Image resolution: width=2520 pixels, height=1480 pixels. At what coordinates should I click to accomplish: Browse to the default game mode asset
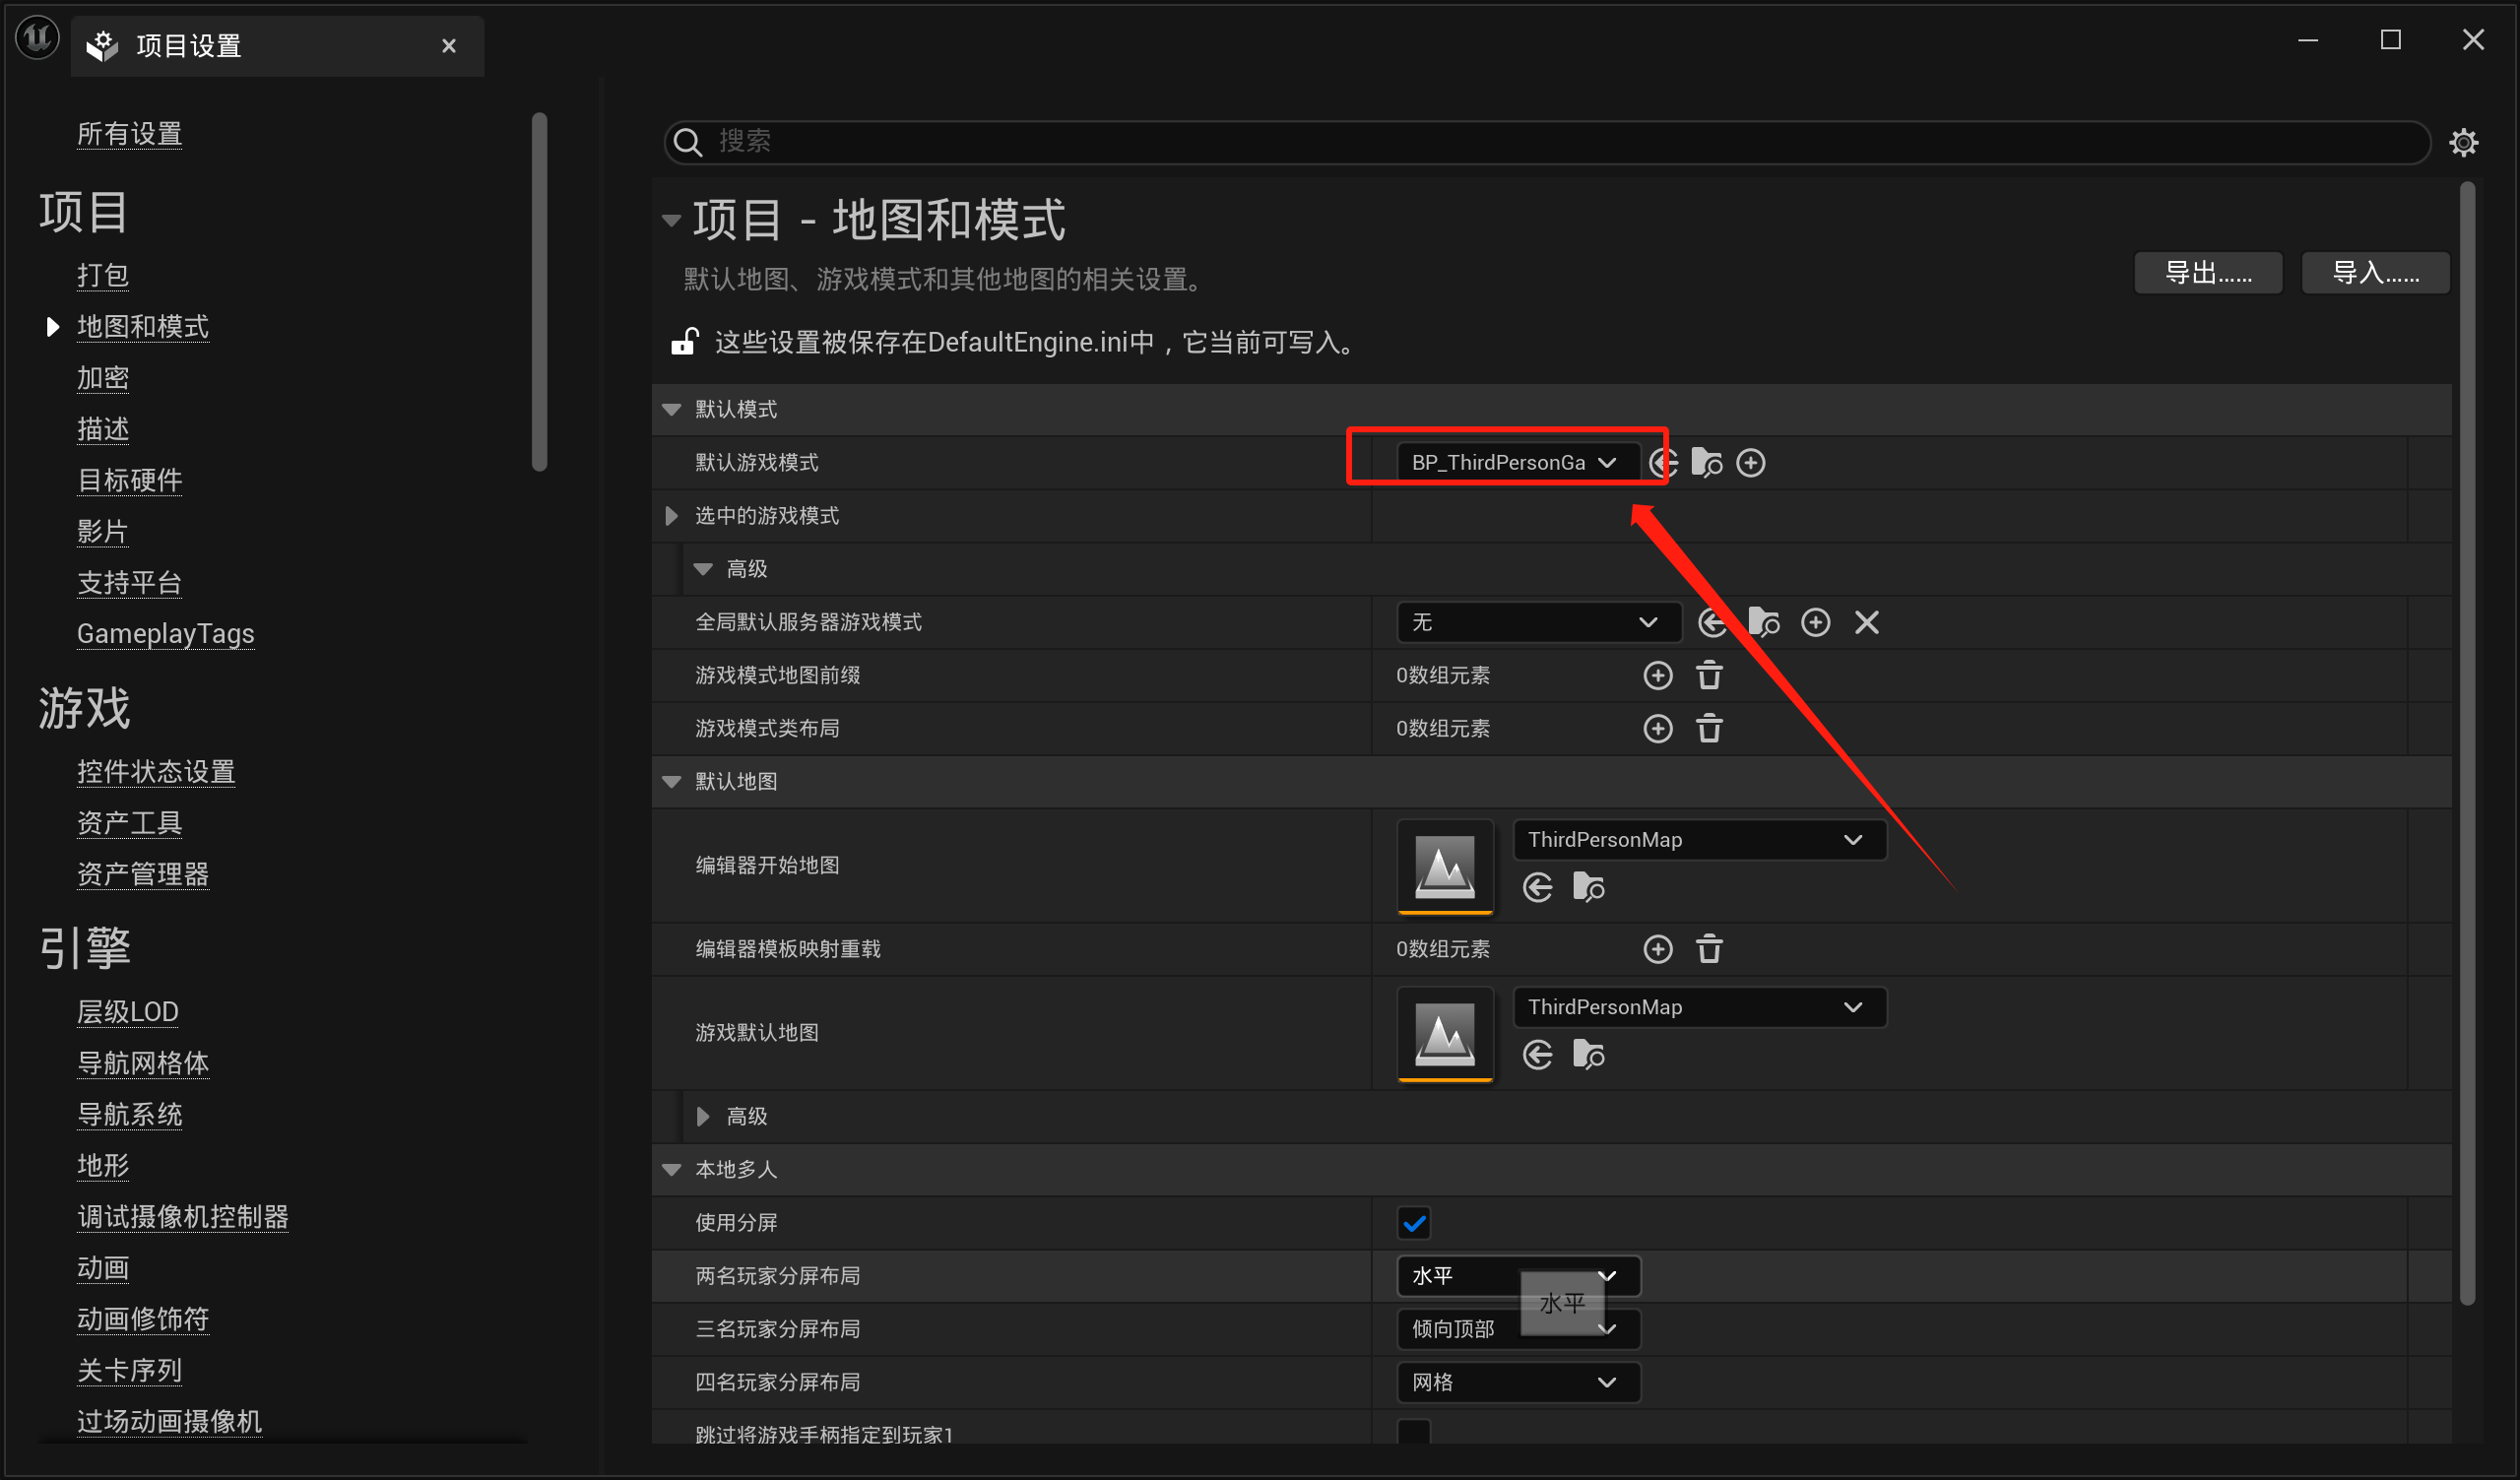coord(1706,462)
